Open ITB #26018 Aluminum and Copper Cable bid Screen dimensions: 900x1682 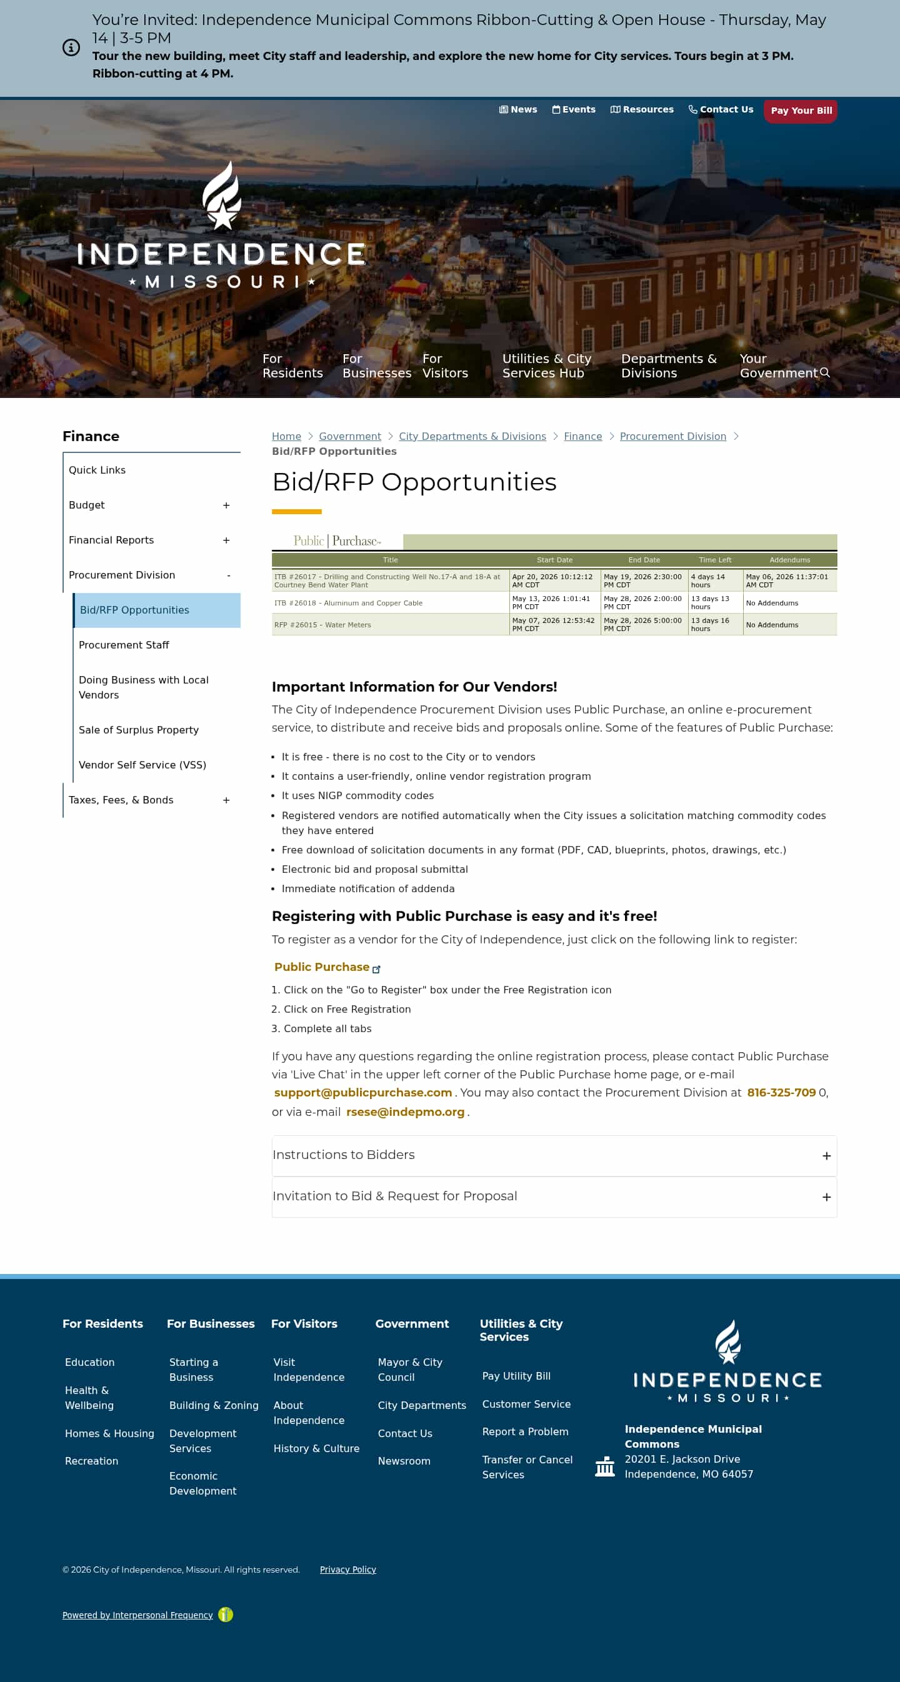pyautogui.click(x=348, y=604)
